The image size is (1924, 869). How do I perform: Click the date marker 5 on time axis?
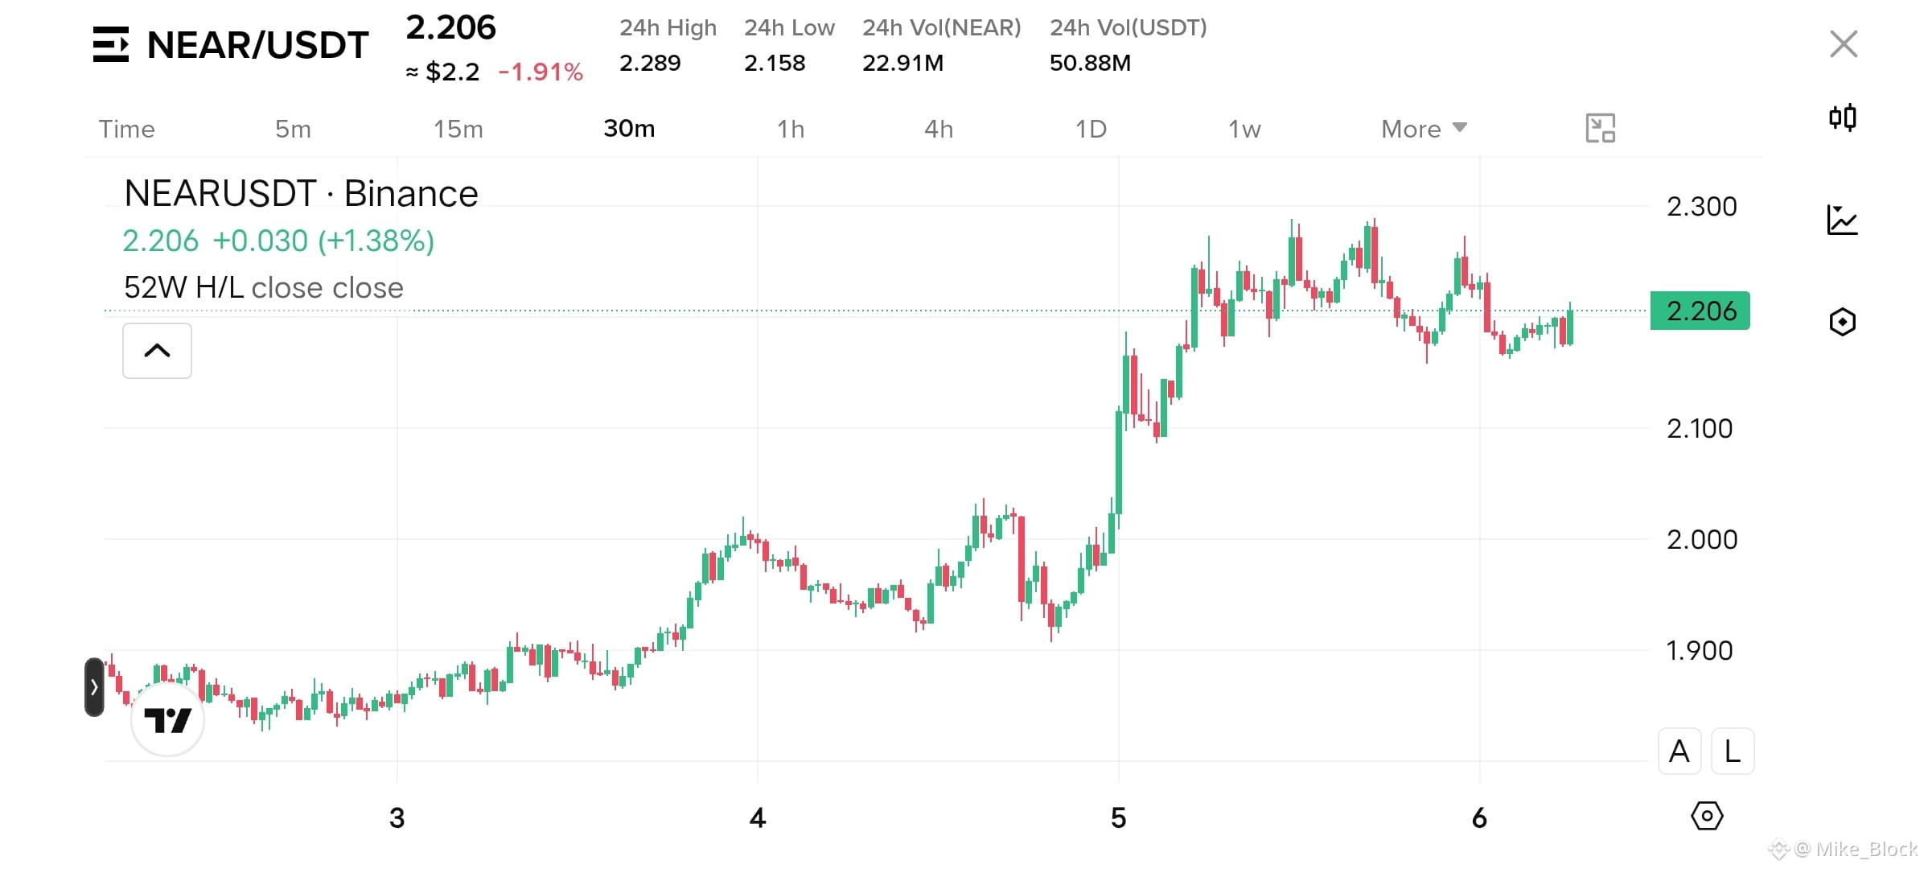(1118, 818)
